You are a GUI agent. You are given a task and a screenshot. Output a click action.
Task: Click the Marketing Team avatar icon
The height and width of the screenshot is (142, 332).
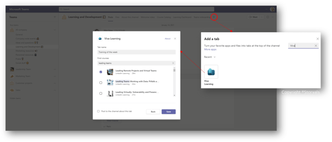point(12,76)
